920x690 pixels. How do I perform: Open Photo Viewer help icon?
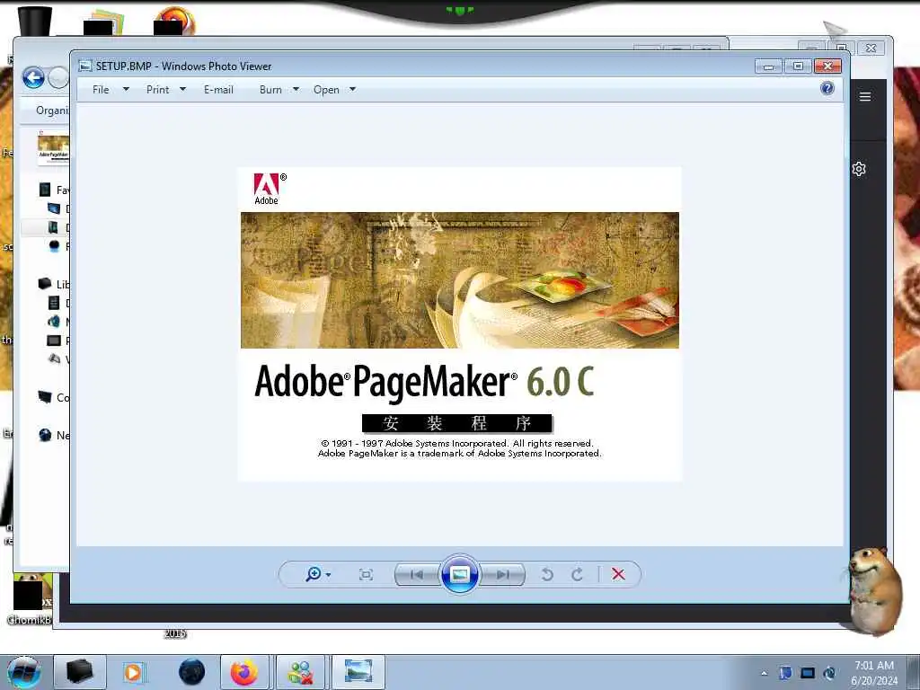pos(827,89)
